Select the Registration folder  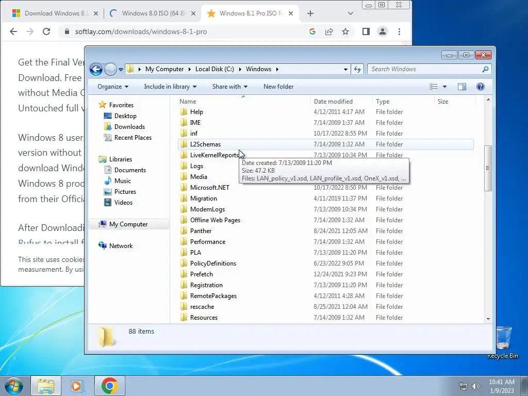coord(206,285)
